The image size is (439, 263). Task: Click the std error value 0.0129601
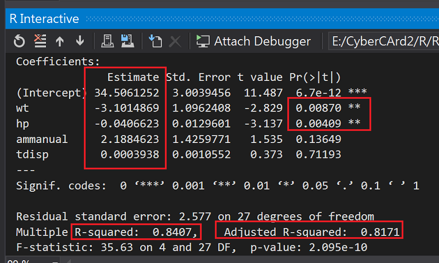click(202, 123)
